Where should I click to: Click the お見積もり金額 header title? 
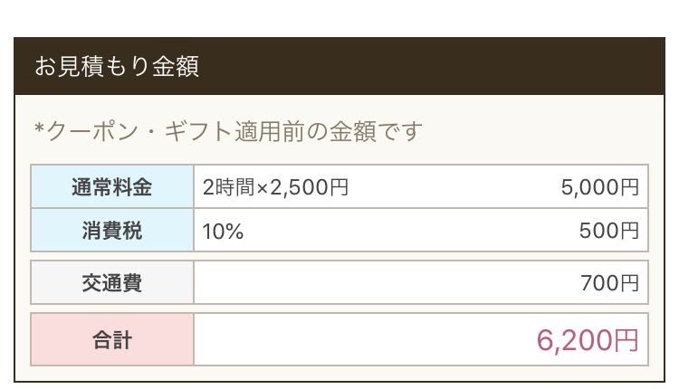[x=117, y=66]
